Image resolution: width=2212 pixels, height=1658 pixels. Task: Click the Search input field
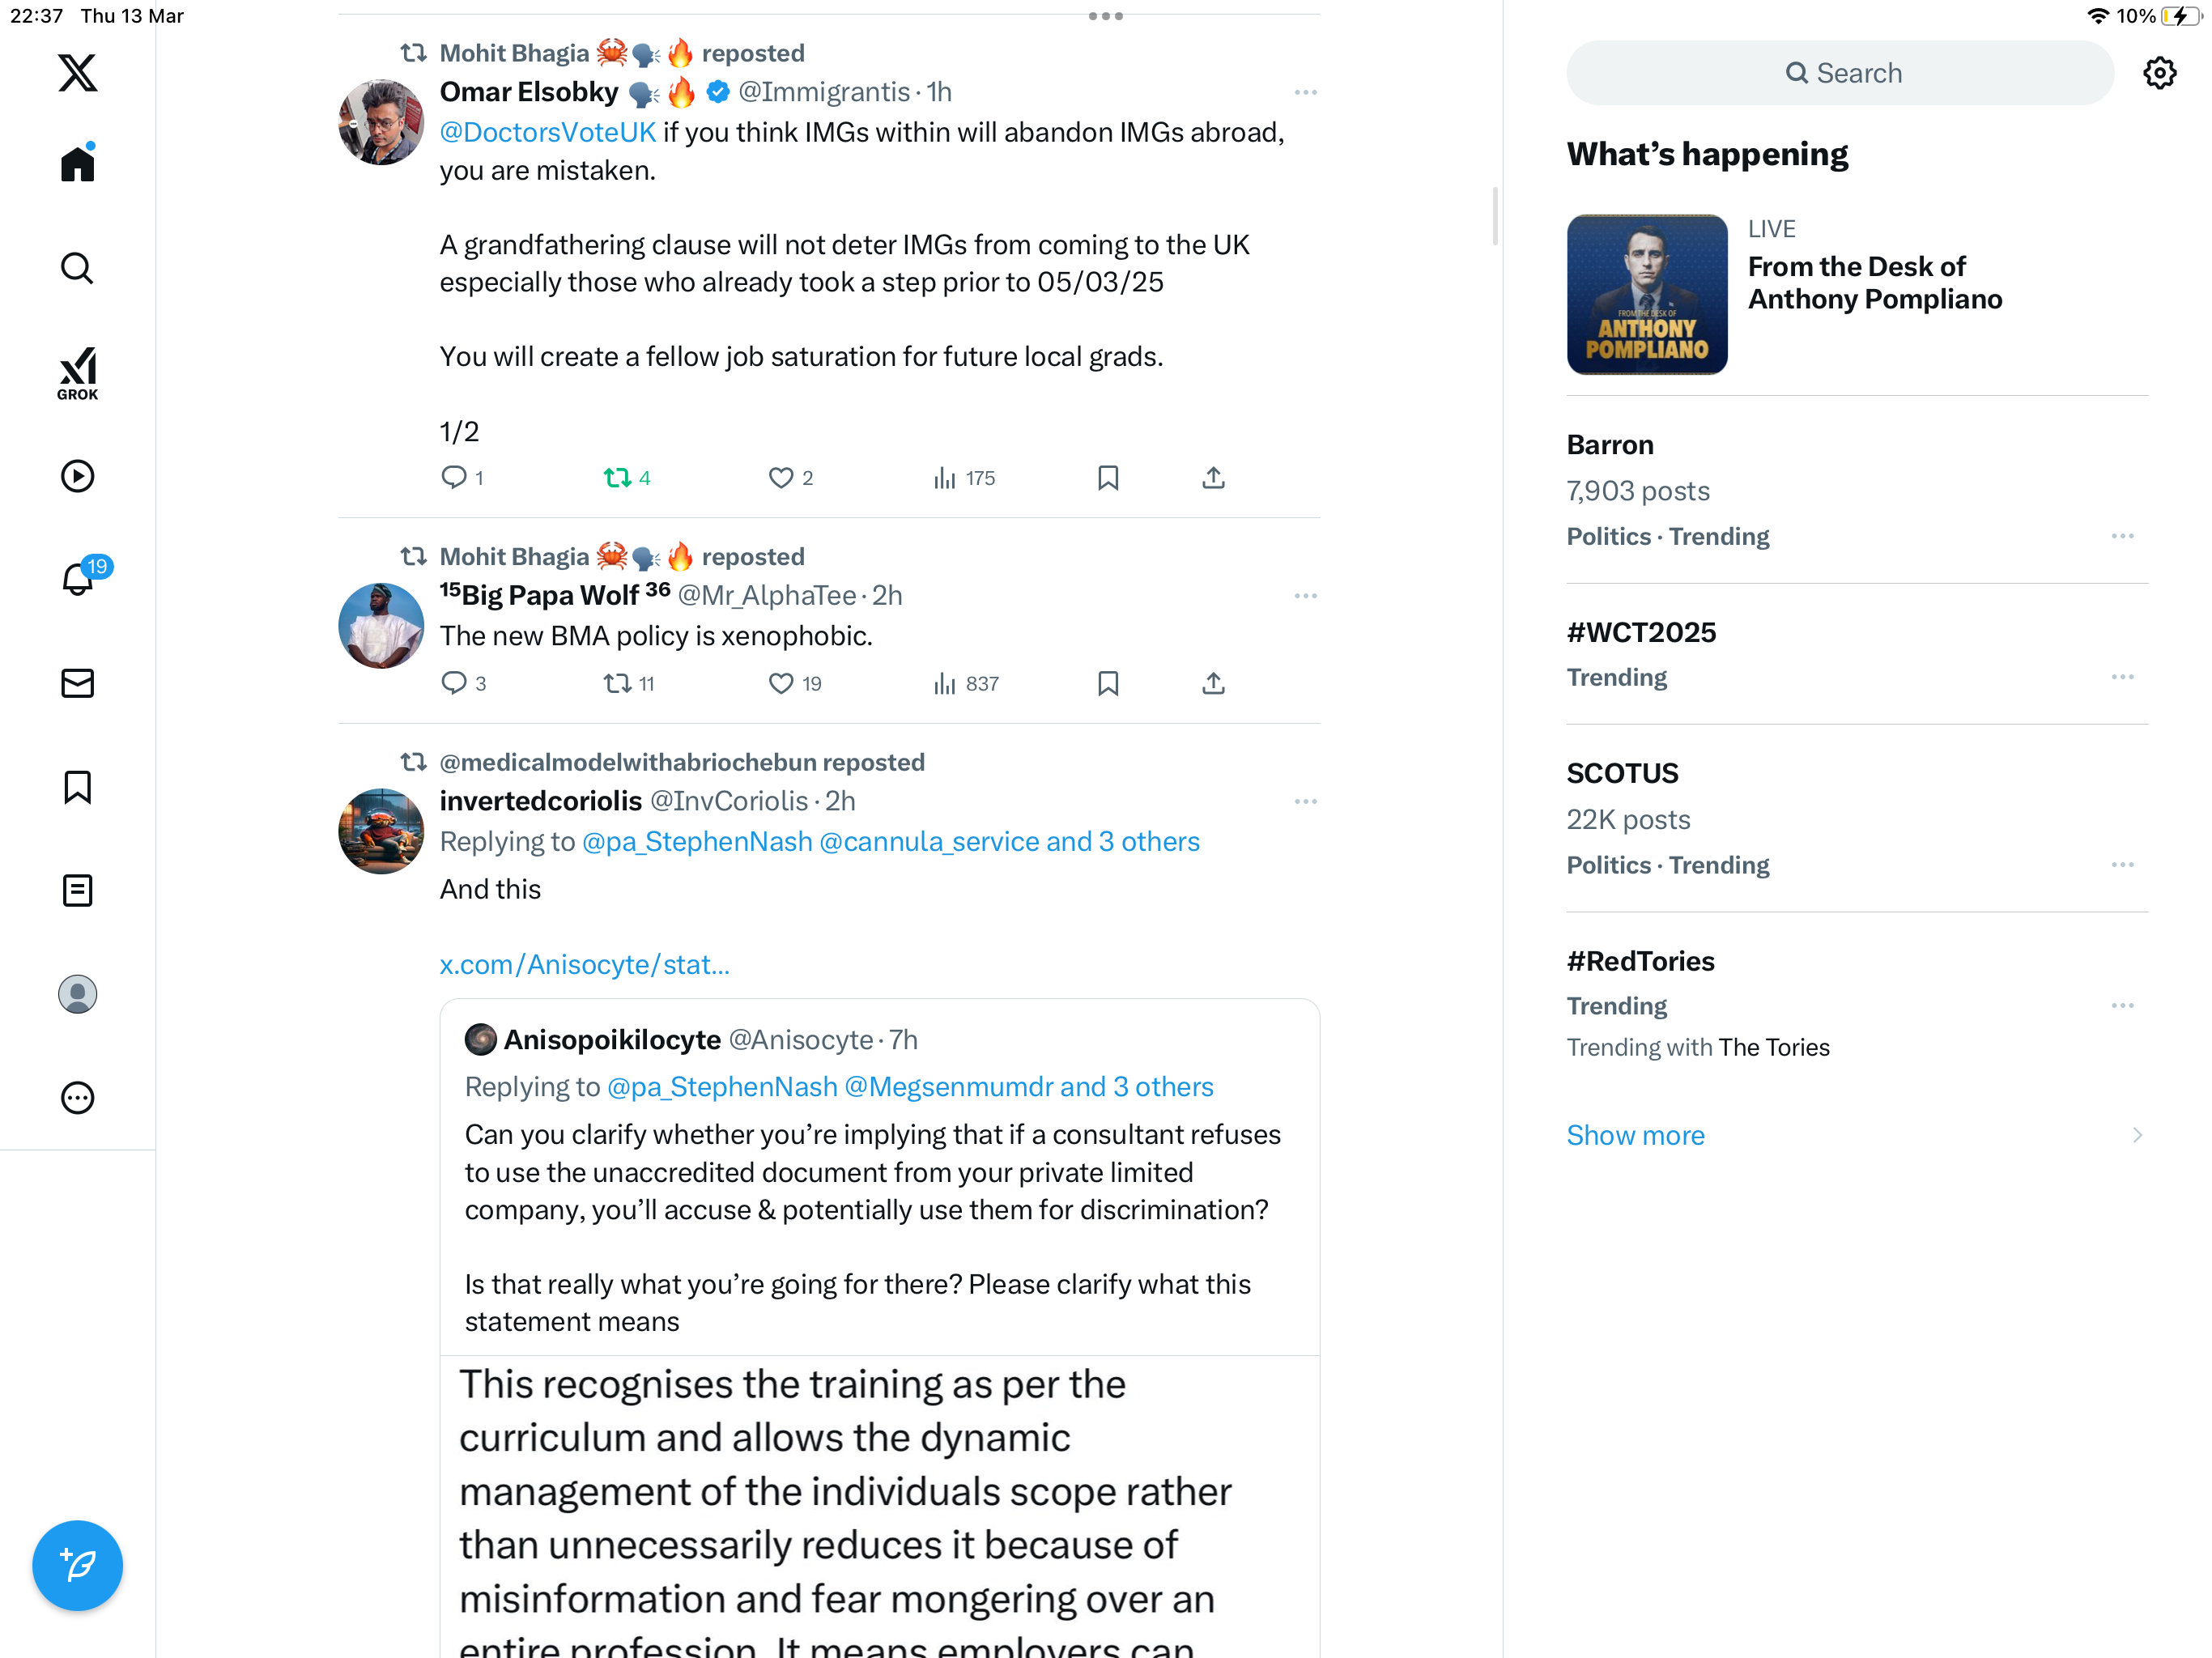tap(1839, 73)
